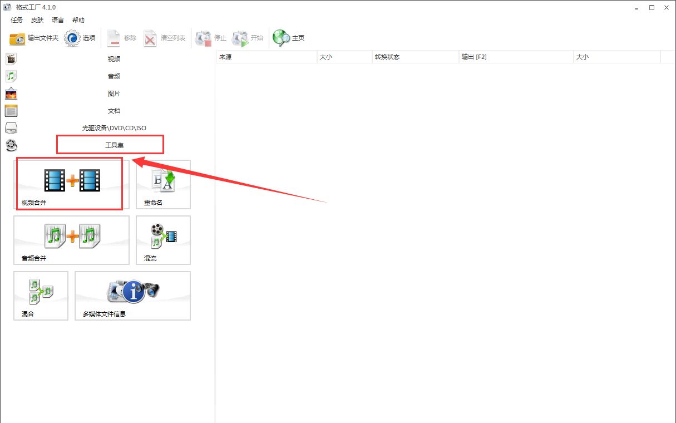This screenshot has width=676, height=423.
Task: Click the 输出 [F2] column header
Action: 516,57
